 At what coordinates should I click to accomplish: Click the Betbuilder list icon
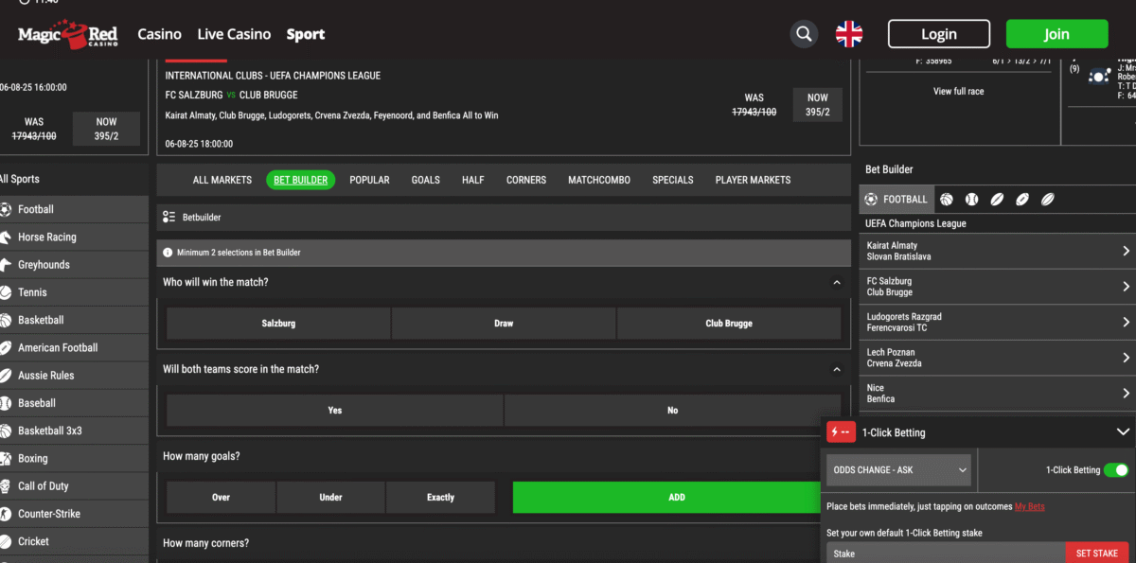point(169,217)
